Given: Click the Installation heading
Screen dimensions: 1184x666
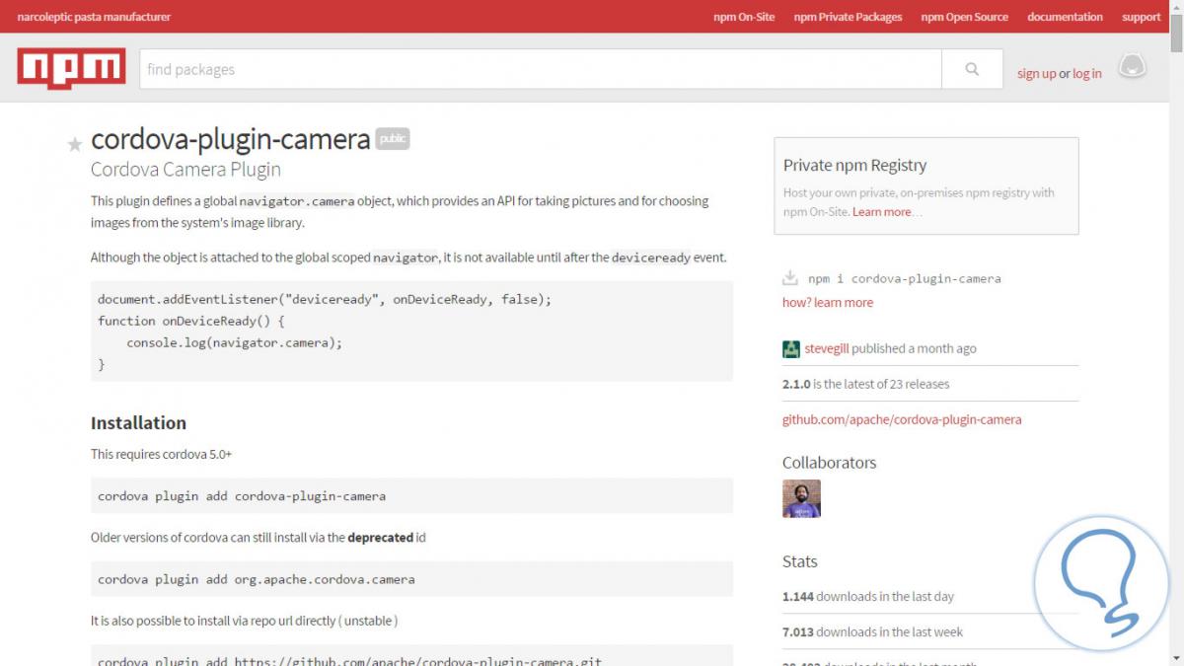Looking at the screenshot, I should tap(138, 422).
